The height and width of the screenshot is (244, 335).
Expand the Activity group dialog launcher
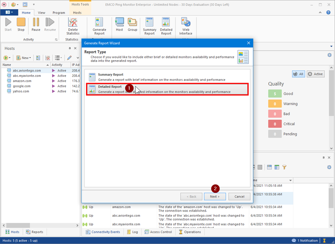pyautogui.click(x=56, y=40)
